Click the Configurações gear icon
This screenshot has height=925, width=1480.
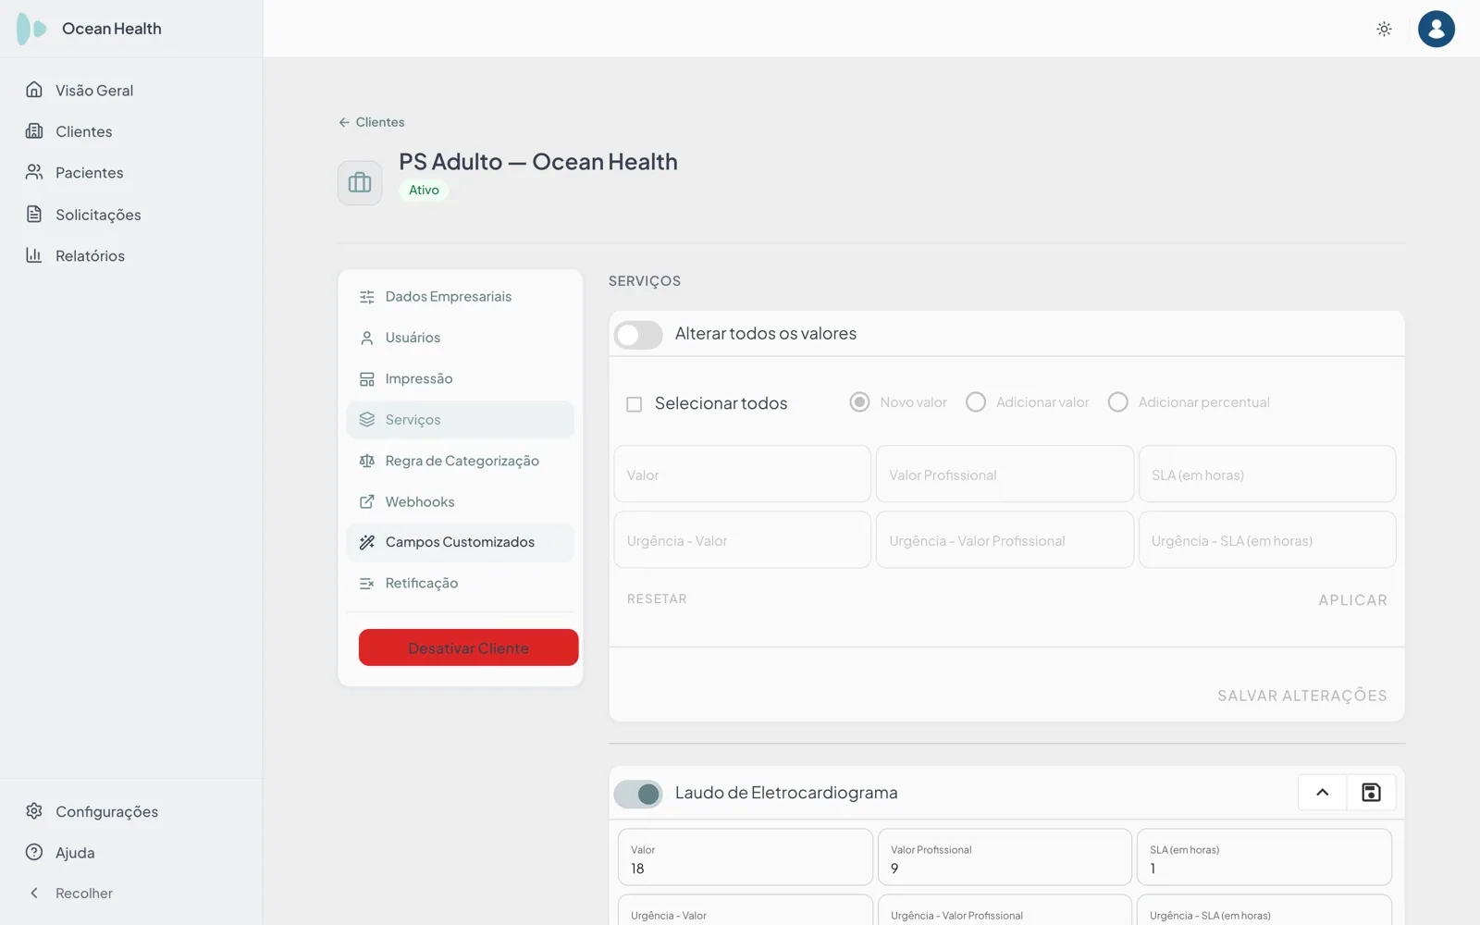(x=34, y=811)
